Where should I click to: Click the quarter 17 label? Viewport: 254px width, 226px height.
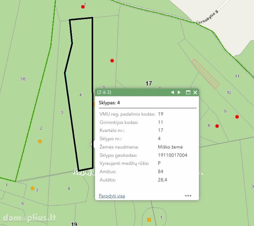point(149,83)
